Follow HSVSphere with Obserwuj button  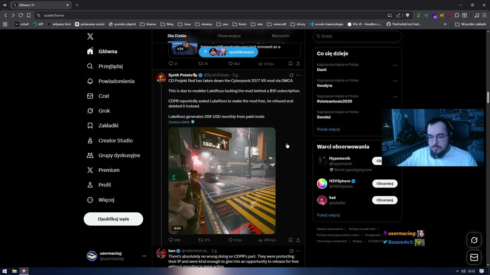[x=385, y=184]
